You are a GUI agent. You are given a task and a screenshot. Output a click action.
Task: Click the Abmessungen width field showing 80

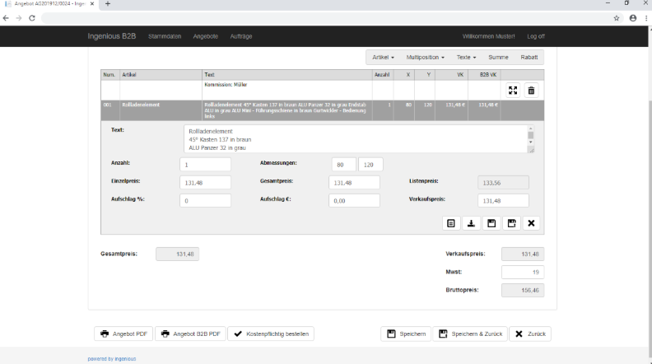[343, 165]
